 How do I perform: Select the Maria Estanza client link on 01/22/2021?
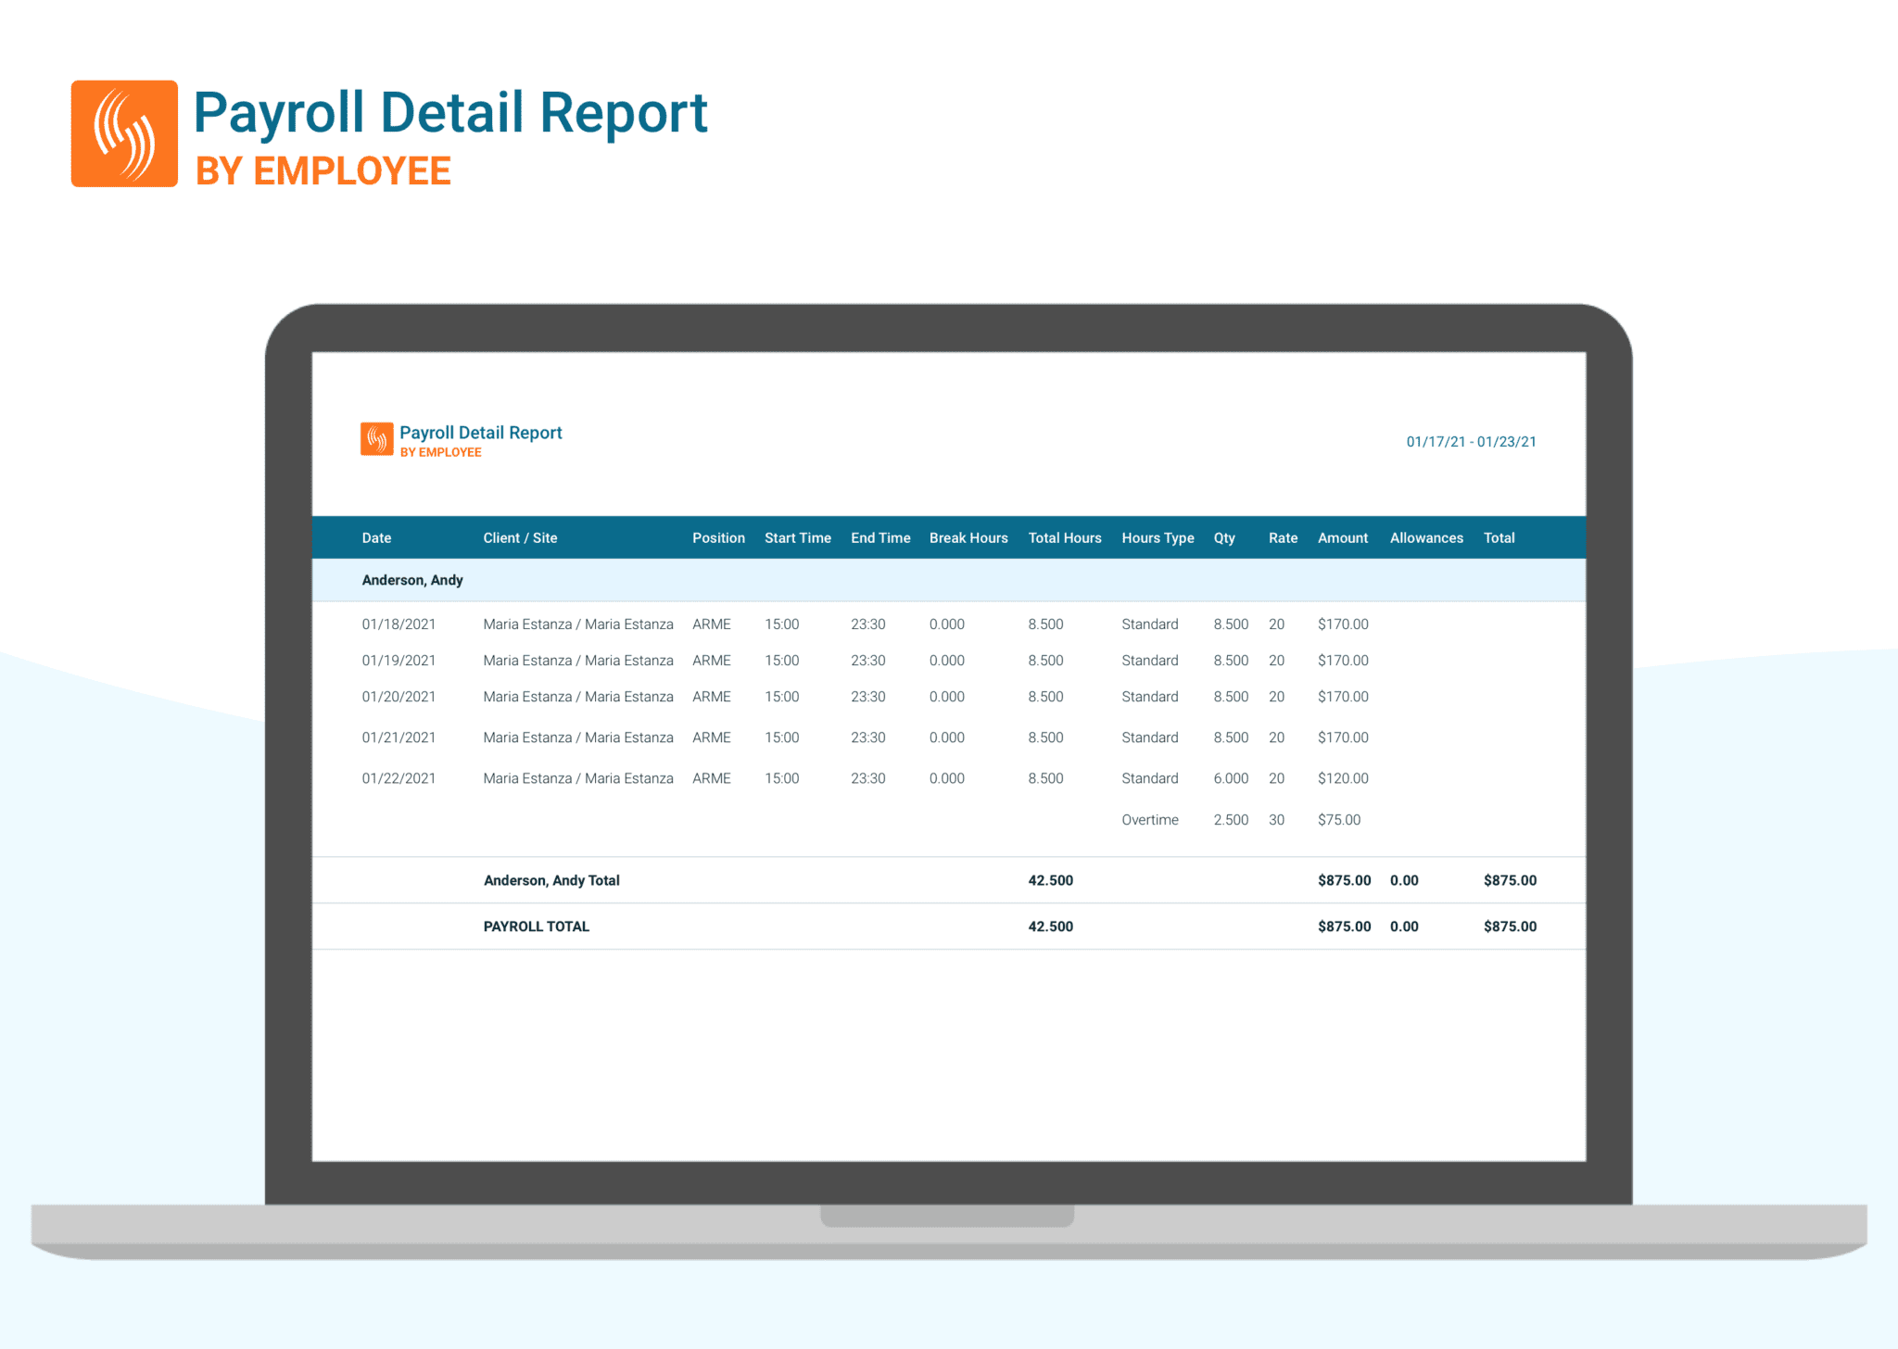577,778
